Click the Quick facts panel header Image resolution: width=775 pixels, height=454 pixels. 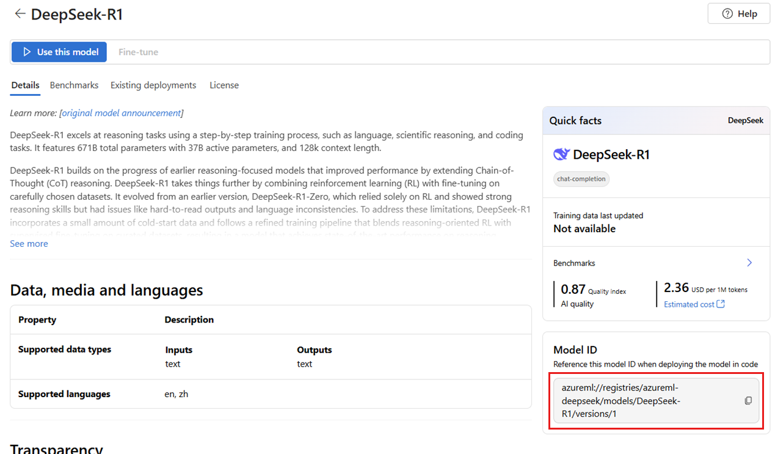[x=657, y=120]
